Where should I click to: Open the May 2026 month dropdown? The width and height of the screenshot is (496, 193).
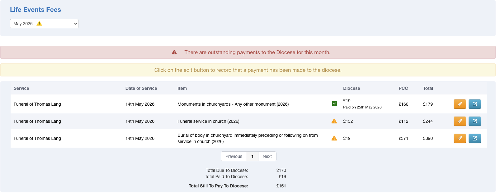click(44, 24)
